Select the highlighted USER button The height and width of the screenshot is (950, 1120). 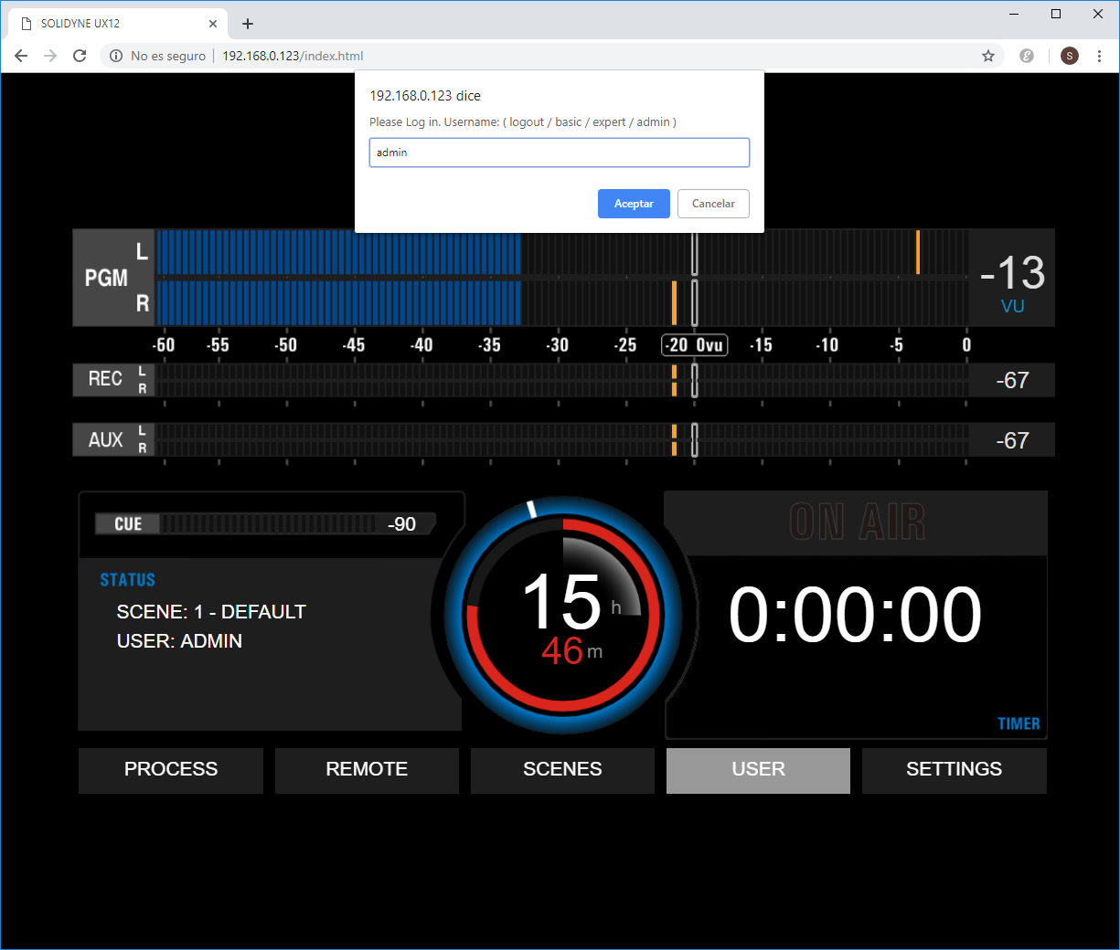pyautogui.click(x=758, y=770)
